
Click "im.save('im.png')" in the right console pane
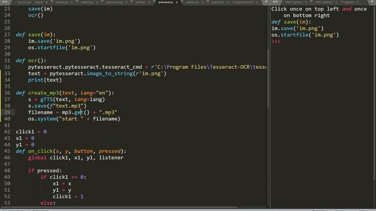click(x=297, y=28)
